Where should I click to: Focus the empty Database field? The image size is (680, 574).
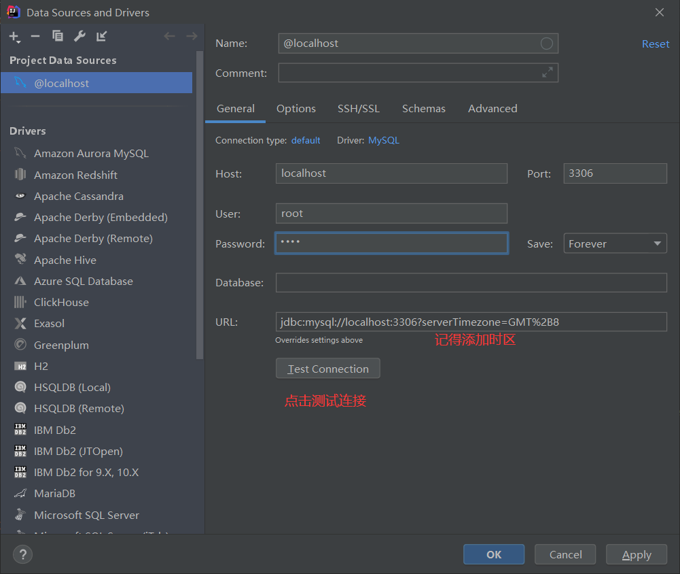click(471, 283)
